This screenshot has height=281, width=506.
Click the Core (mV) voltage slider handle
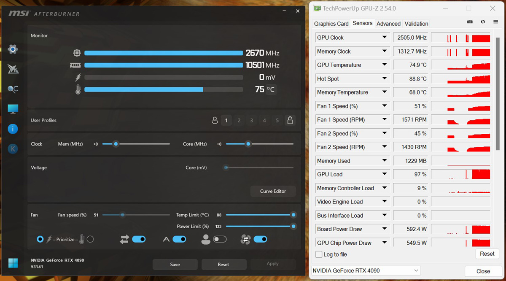pyautogui.click(x=226, y=168)
